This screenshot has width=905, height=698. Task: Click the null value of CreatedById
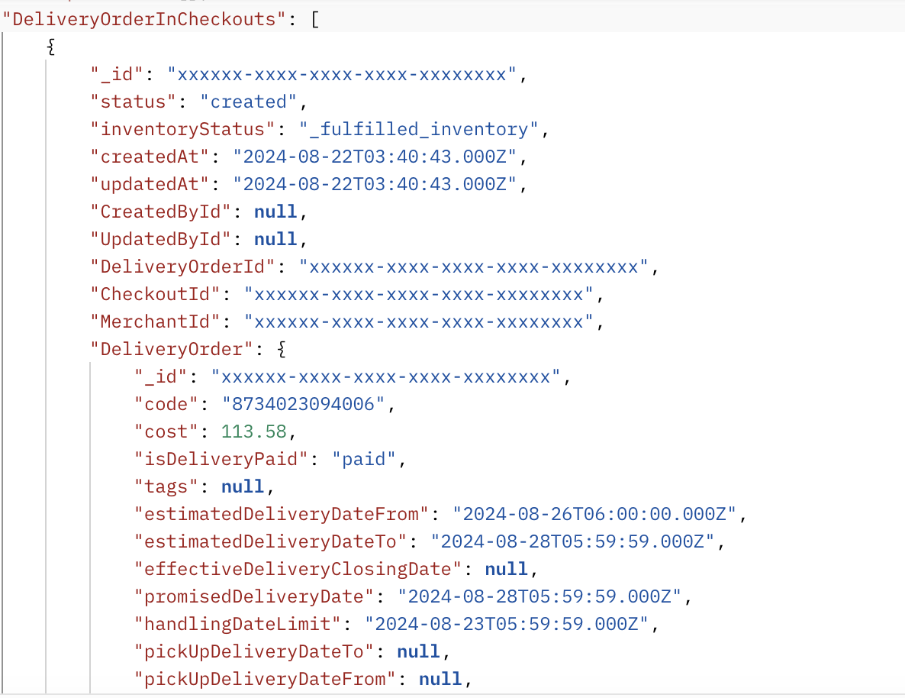275,212
